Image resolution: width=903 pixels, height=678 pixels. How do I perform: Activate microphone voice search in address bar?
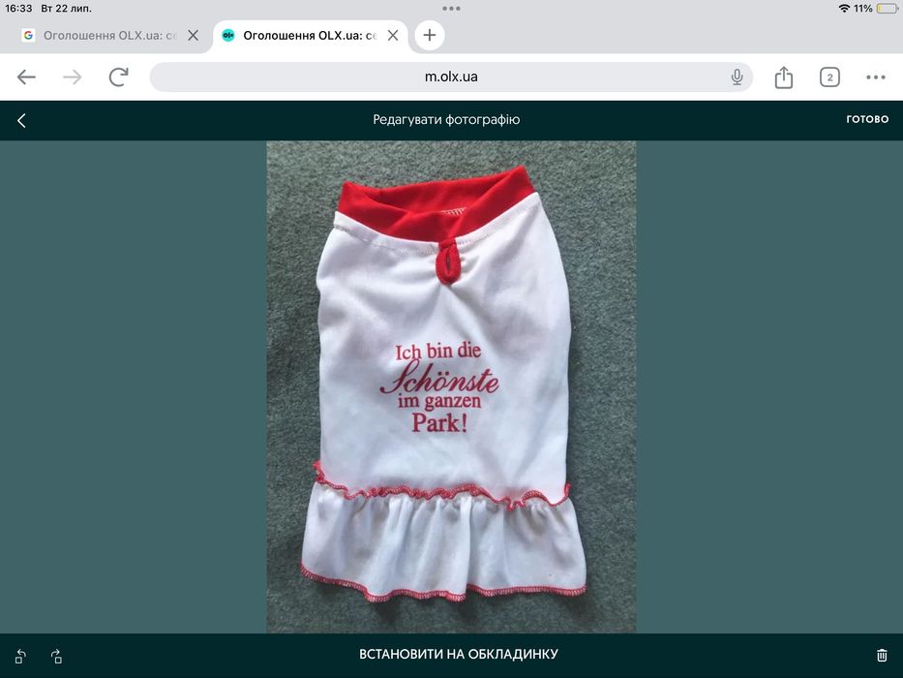[x=737, y=77]
